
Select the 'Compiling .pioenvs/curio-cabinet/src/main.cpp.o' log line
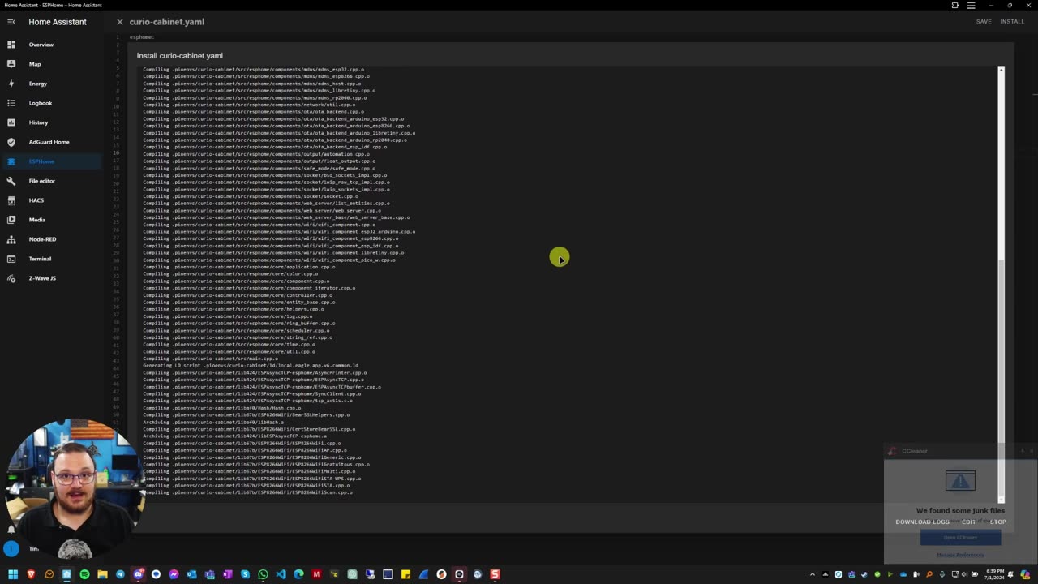coord(211,359)
